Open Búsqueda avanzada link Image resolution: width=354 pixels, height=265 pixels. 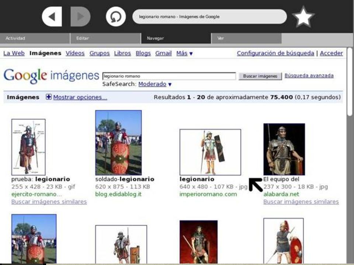[x=309, y=75]
